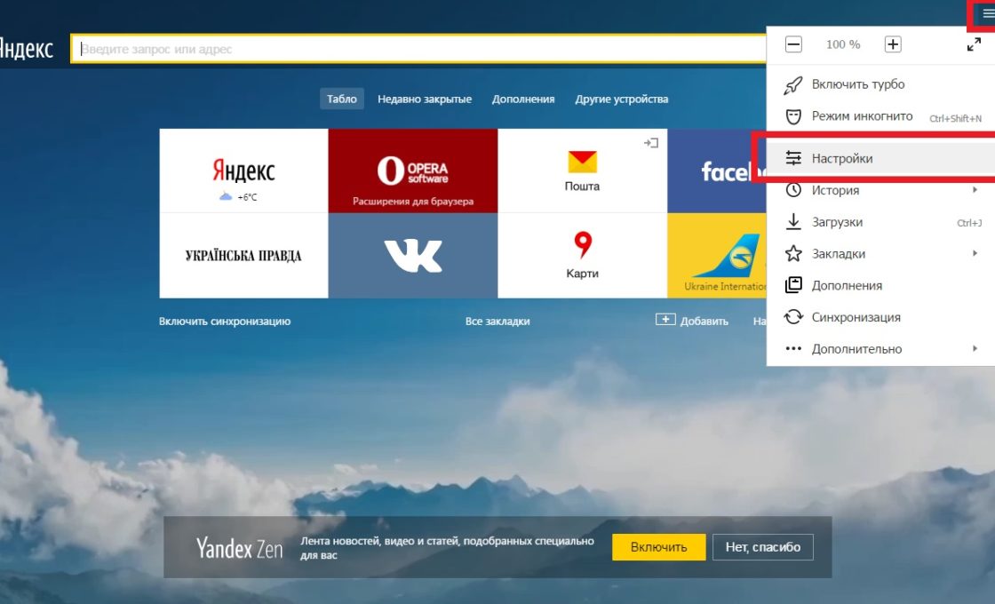
Task: Click the bookmarks star icon
Action: click(793, 253)
